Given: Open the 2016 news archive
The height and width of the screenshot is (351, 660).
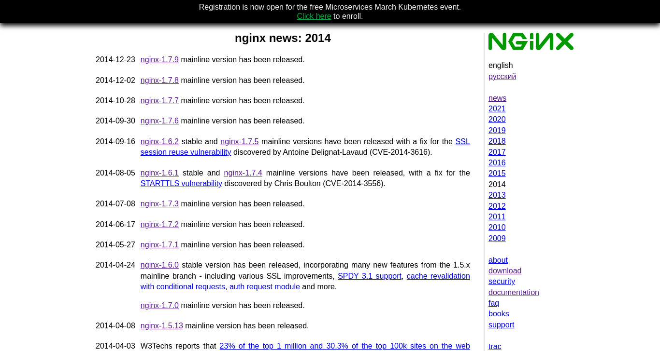Looking at the screenshot, I should click(x=497, y=163).
